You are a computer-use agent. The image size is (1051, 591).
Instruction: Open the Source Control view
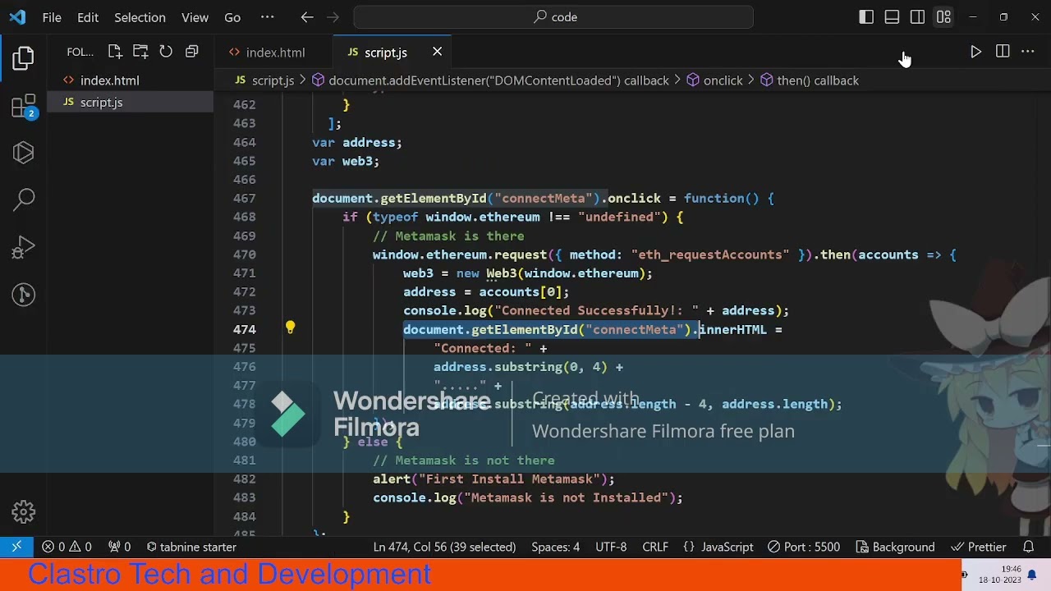coord(24,294)
